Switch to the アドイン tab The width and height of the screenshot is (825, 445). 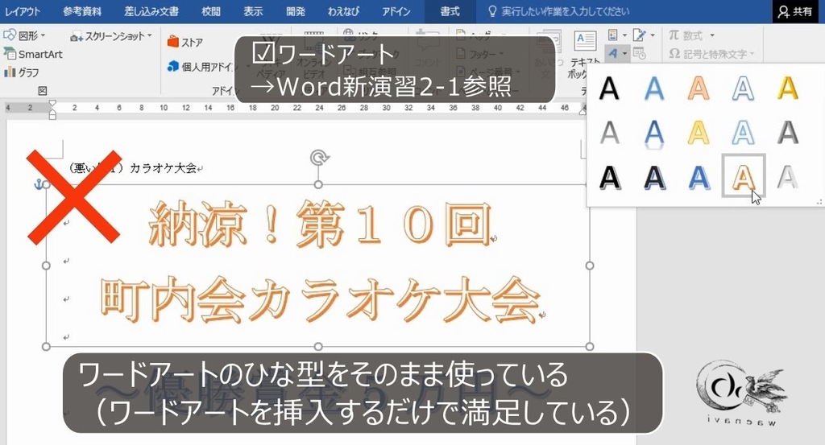[396, 11]
